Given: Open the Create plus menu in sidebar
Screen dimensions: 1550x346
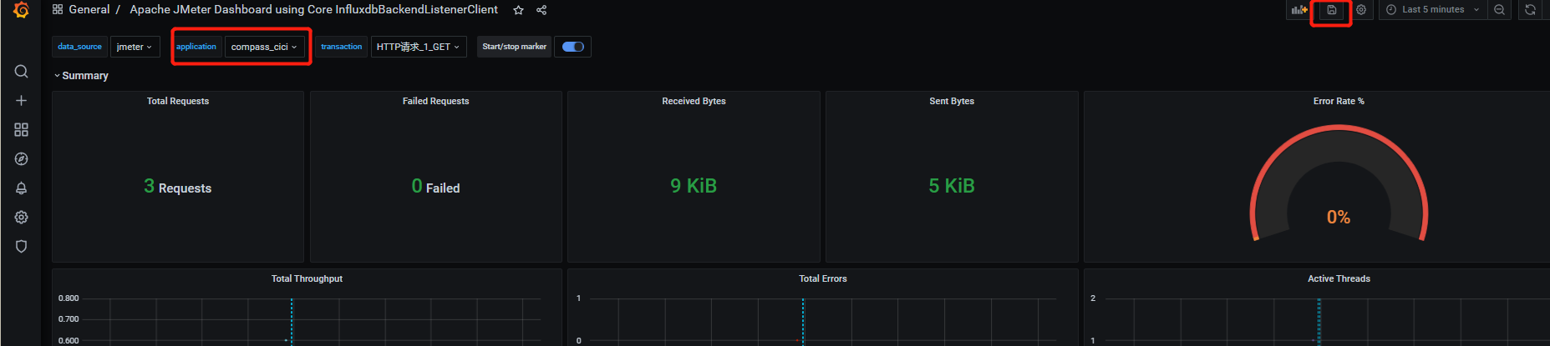Looking at the screenshot, I should click(x=22, y=101).
